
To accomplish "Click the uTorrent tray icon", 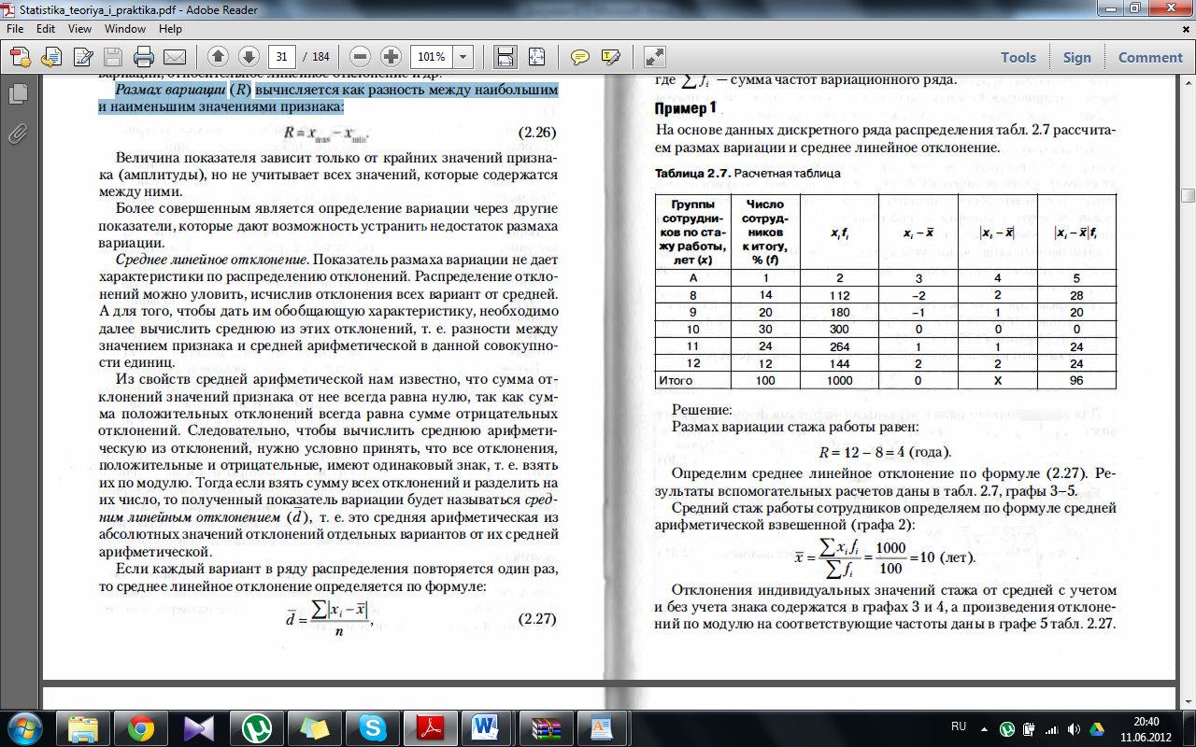I will [1007, 727].
